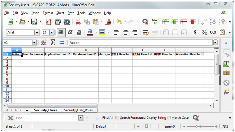Format cell as Number 0.0

point(213,32)
